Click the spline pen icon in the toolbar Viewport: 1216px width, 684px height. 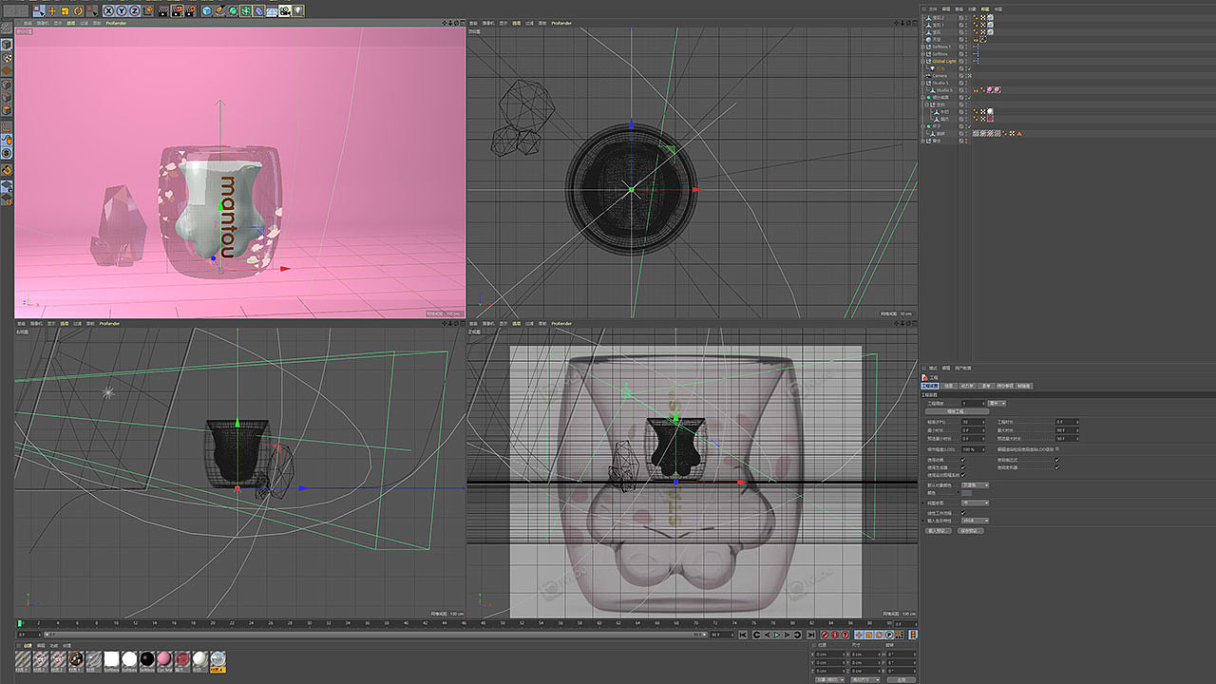click(219, 9)
